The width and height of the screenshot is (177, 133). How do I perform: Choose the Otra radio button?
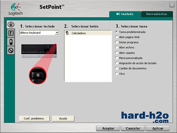116,74
